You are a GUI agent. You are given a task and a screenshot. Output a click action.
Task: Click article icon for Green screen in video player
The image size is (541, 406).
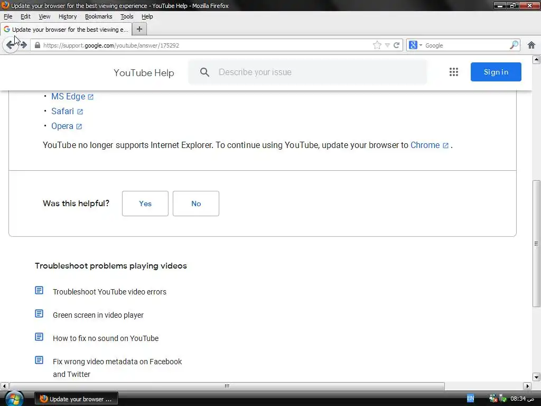click(39, 313)
